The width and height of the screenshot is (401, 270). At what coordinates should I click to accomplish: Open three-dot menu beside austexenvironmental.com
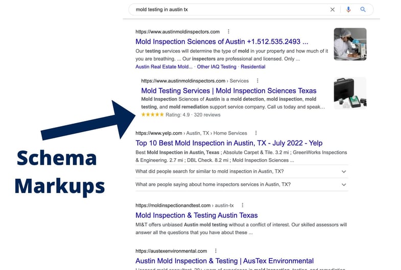pos(216,251)
